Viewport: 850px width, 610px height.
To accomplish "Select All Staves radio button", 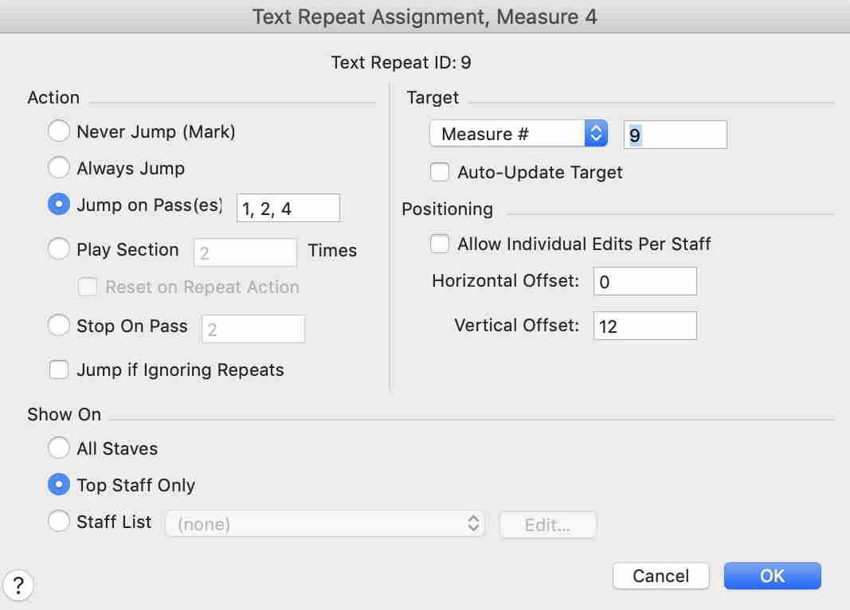I will click(59, 448).
